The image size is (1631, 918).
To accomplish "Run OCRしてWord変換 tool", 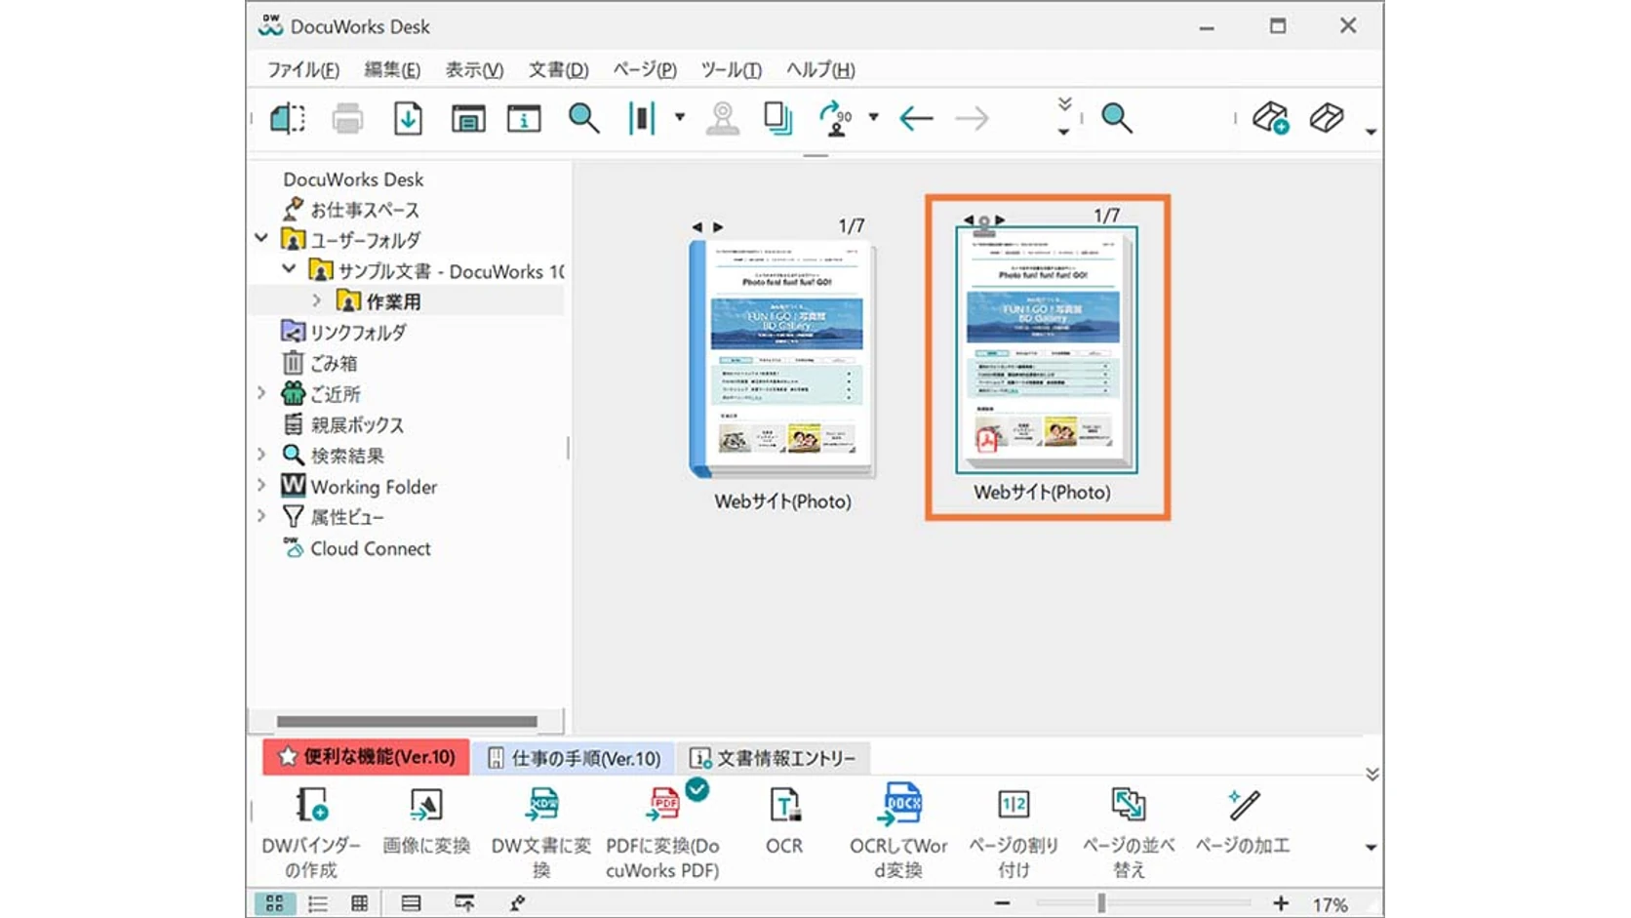I will (x=898, y=832).
